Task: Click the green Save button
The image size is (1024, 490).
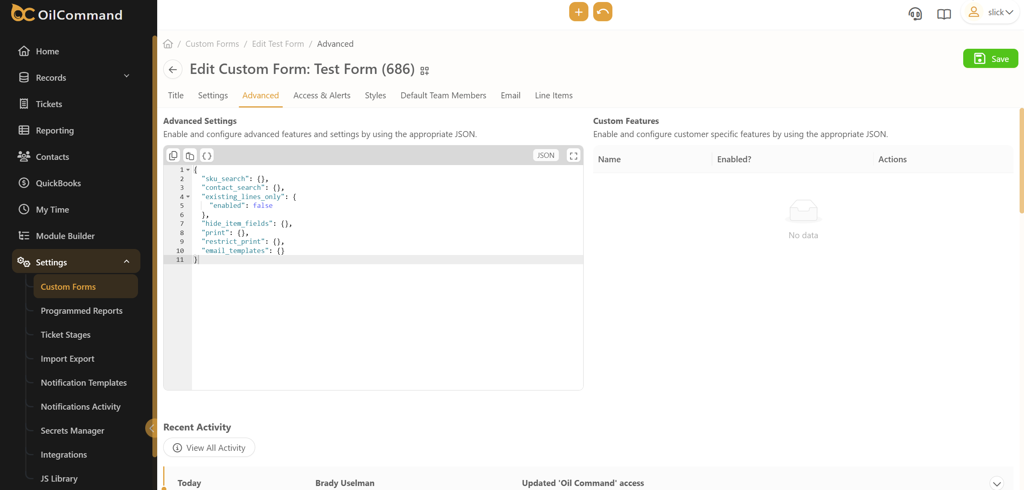Action: point(990,59)
